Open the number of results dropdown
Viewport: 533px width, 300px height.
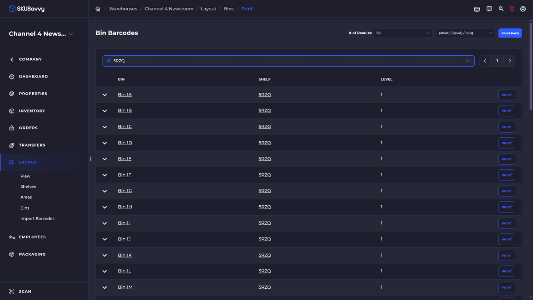(403, 33)
